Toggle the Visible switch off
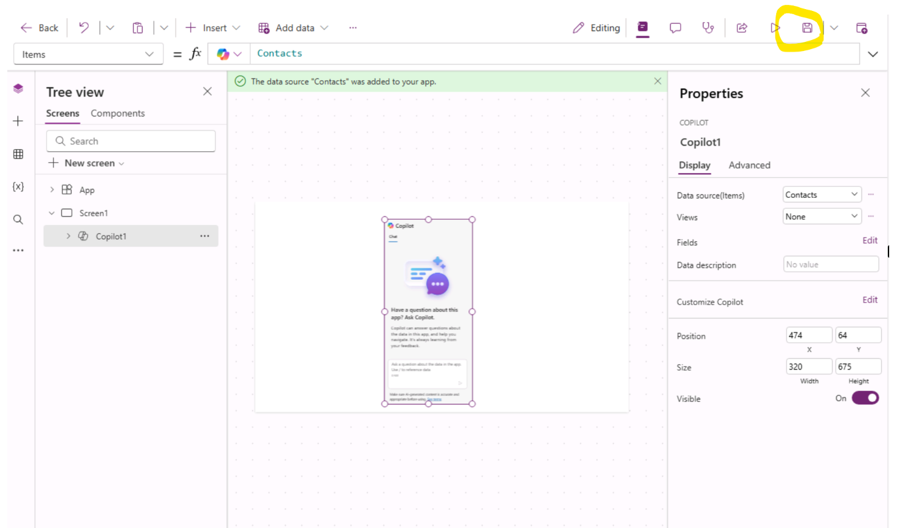The width and height of the screenshot is (908, 528). tap(865, 398)
